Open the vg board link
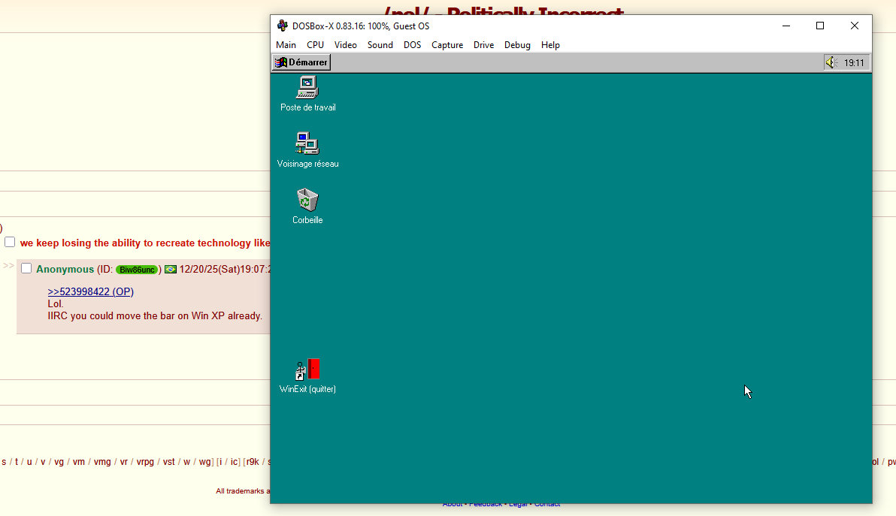The image size is (896, 516). point(59,462)
